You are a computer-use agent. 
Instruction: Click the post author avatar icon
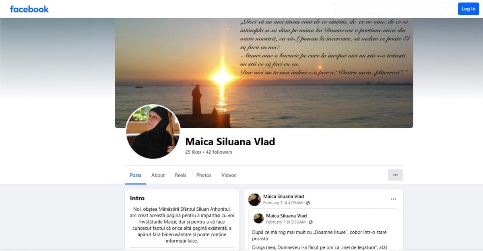tap(254, 200)
